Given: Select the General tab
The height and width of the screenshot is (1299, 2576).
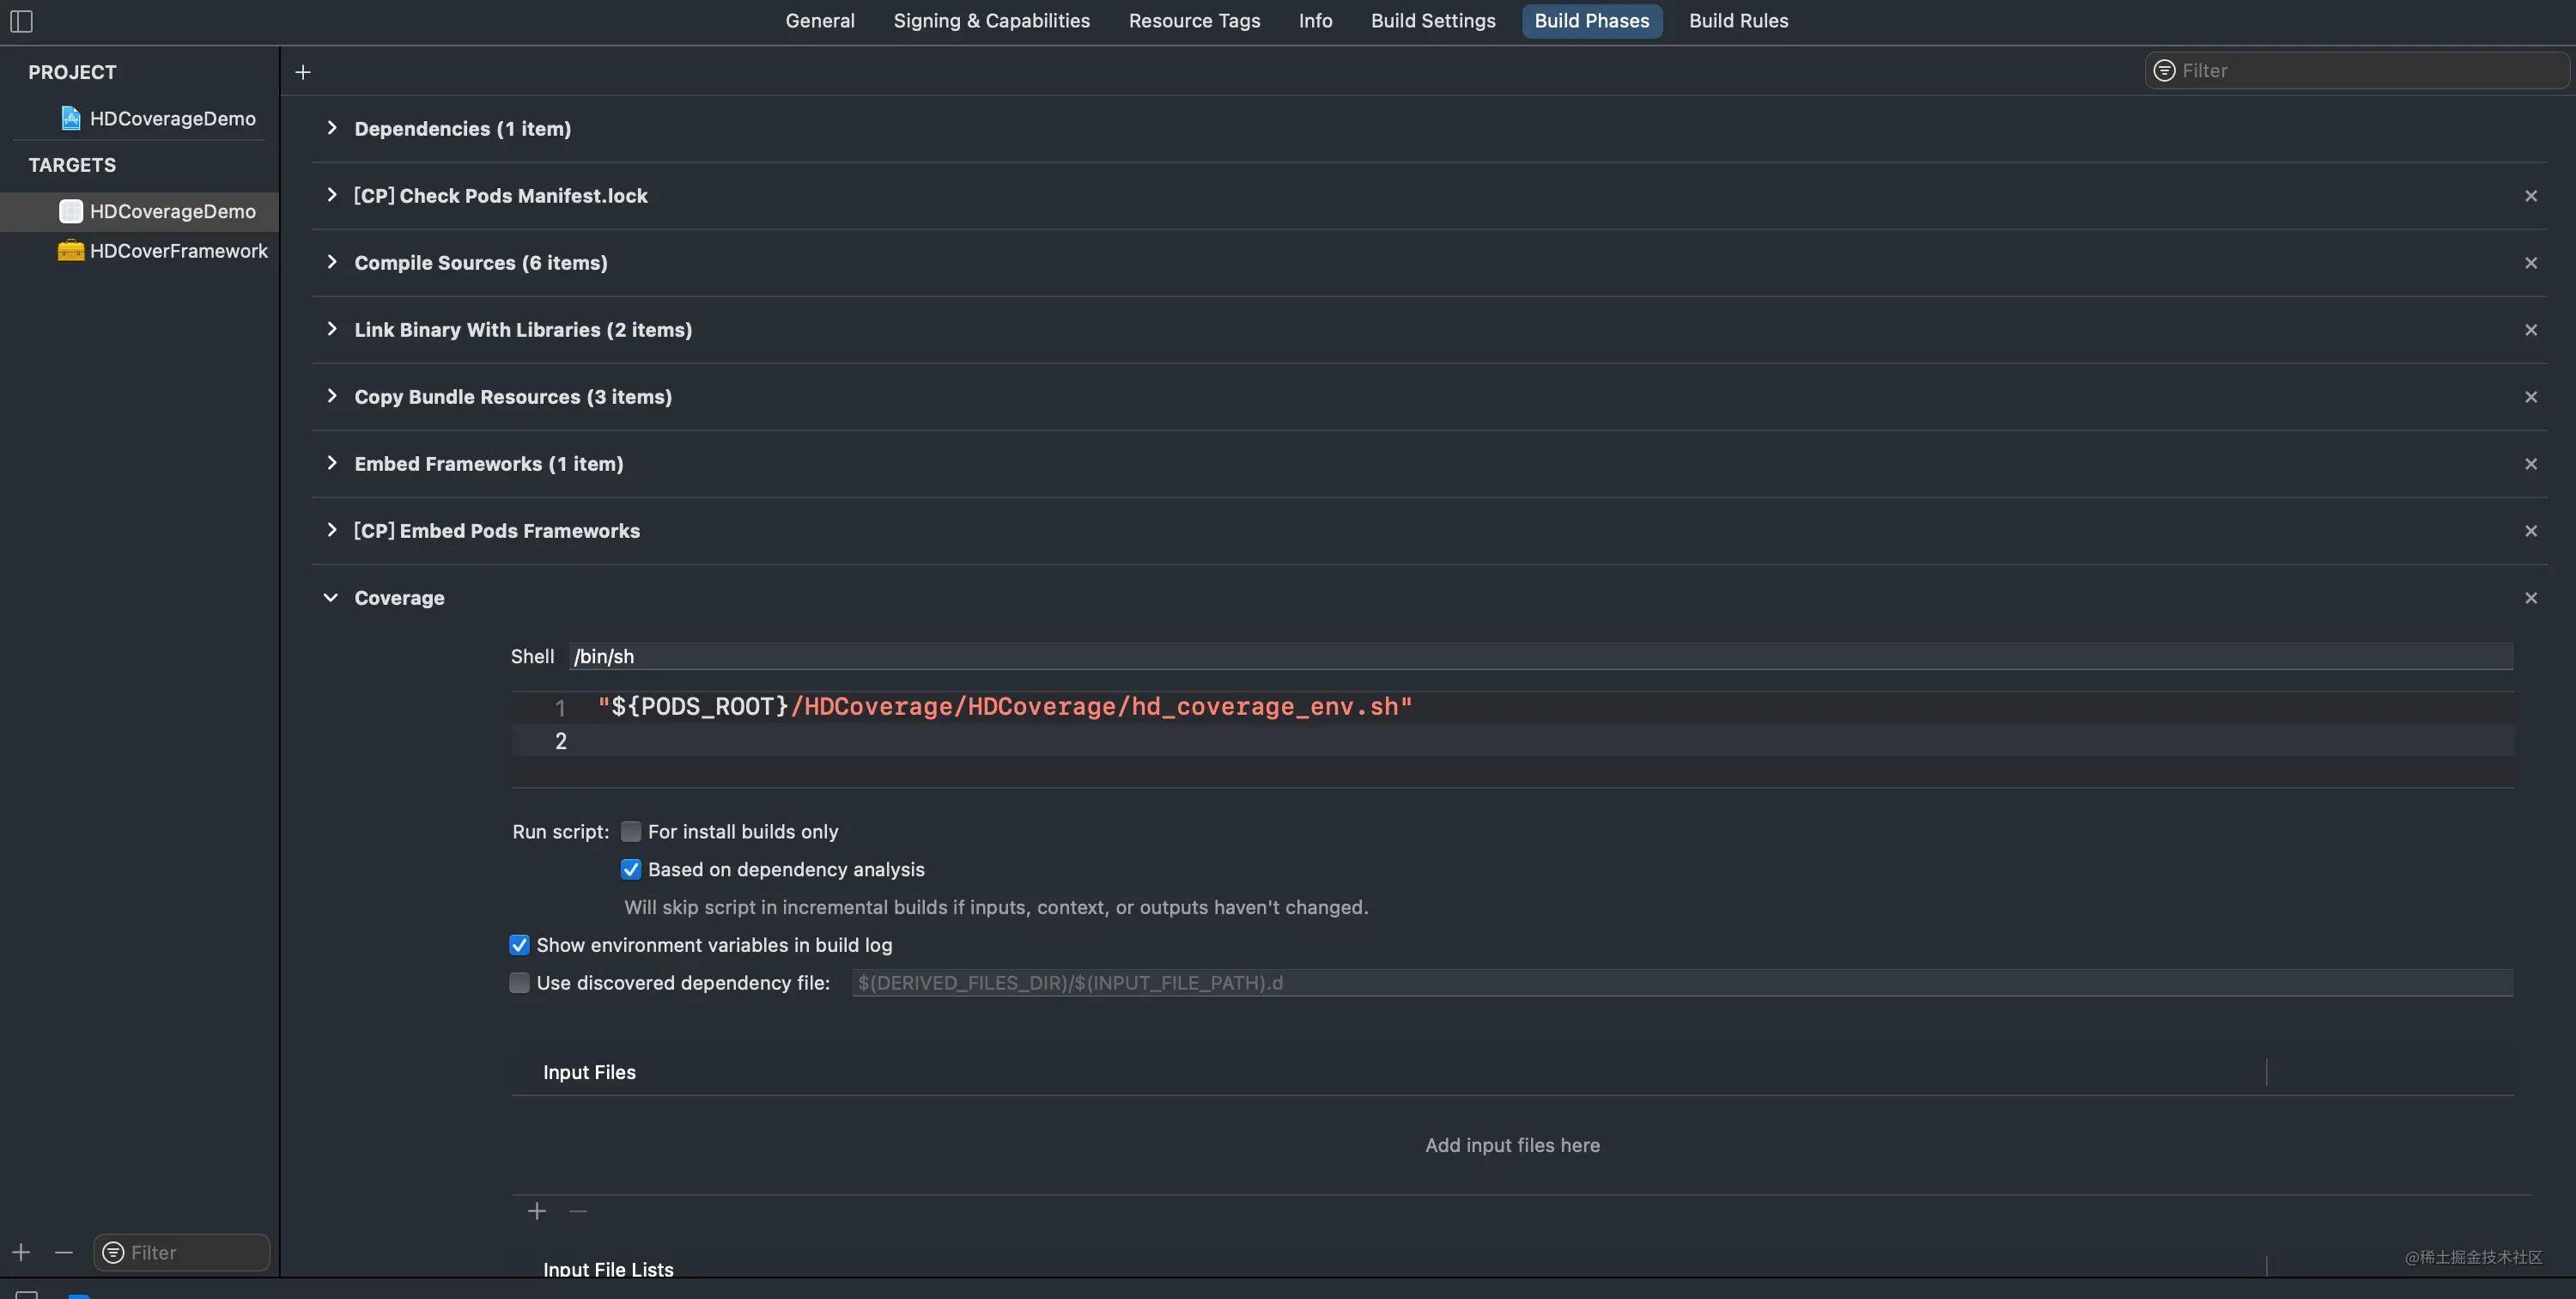Looking at the screenshot, I should (x=819, y=21).
